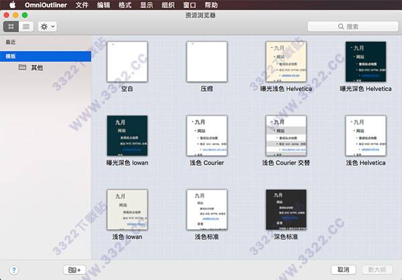Click the magnifier icon in search

pyautogui.click(x=341, y=27)
